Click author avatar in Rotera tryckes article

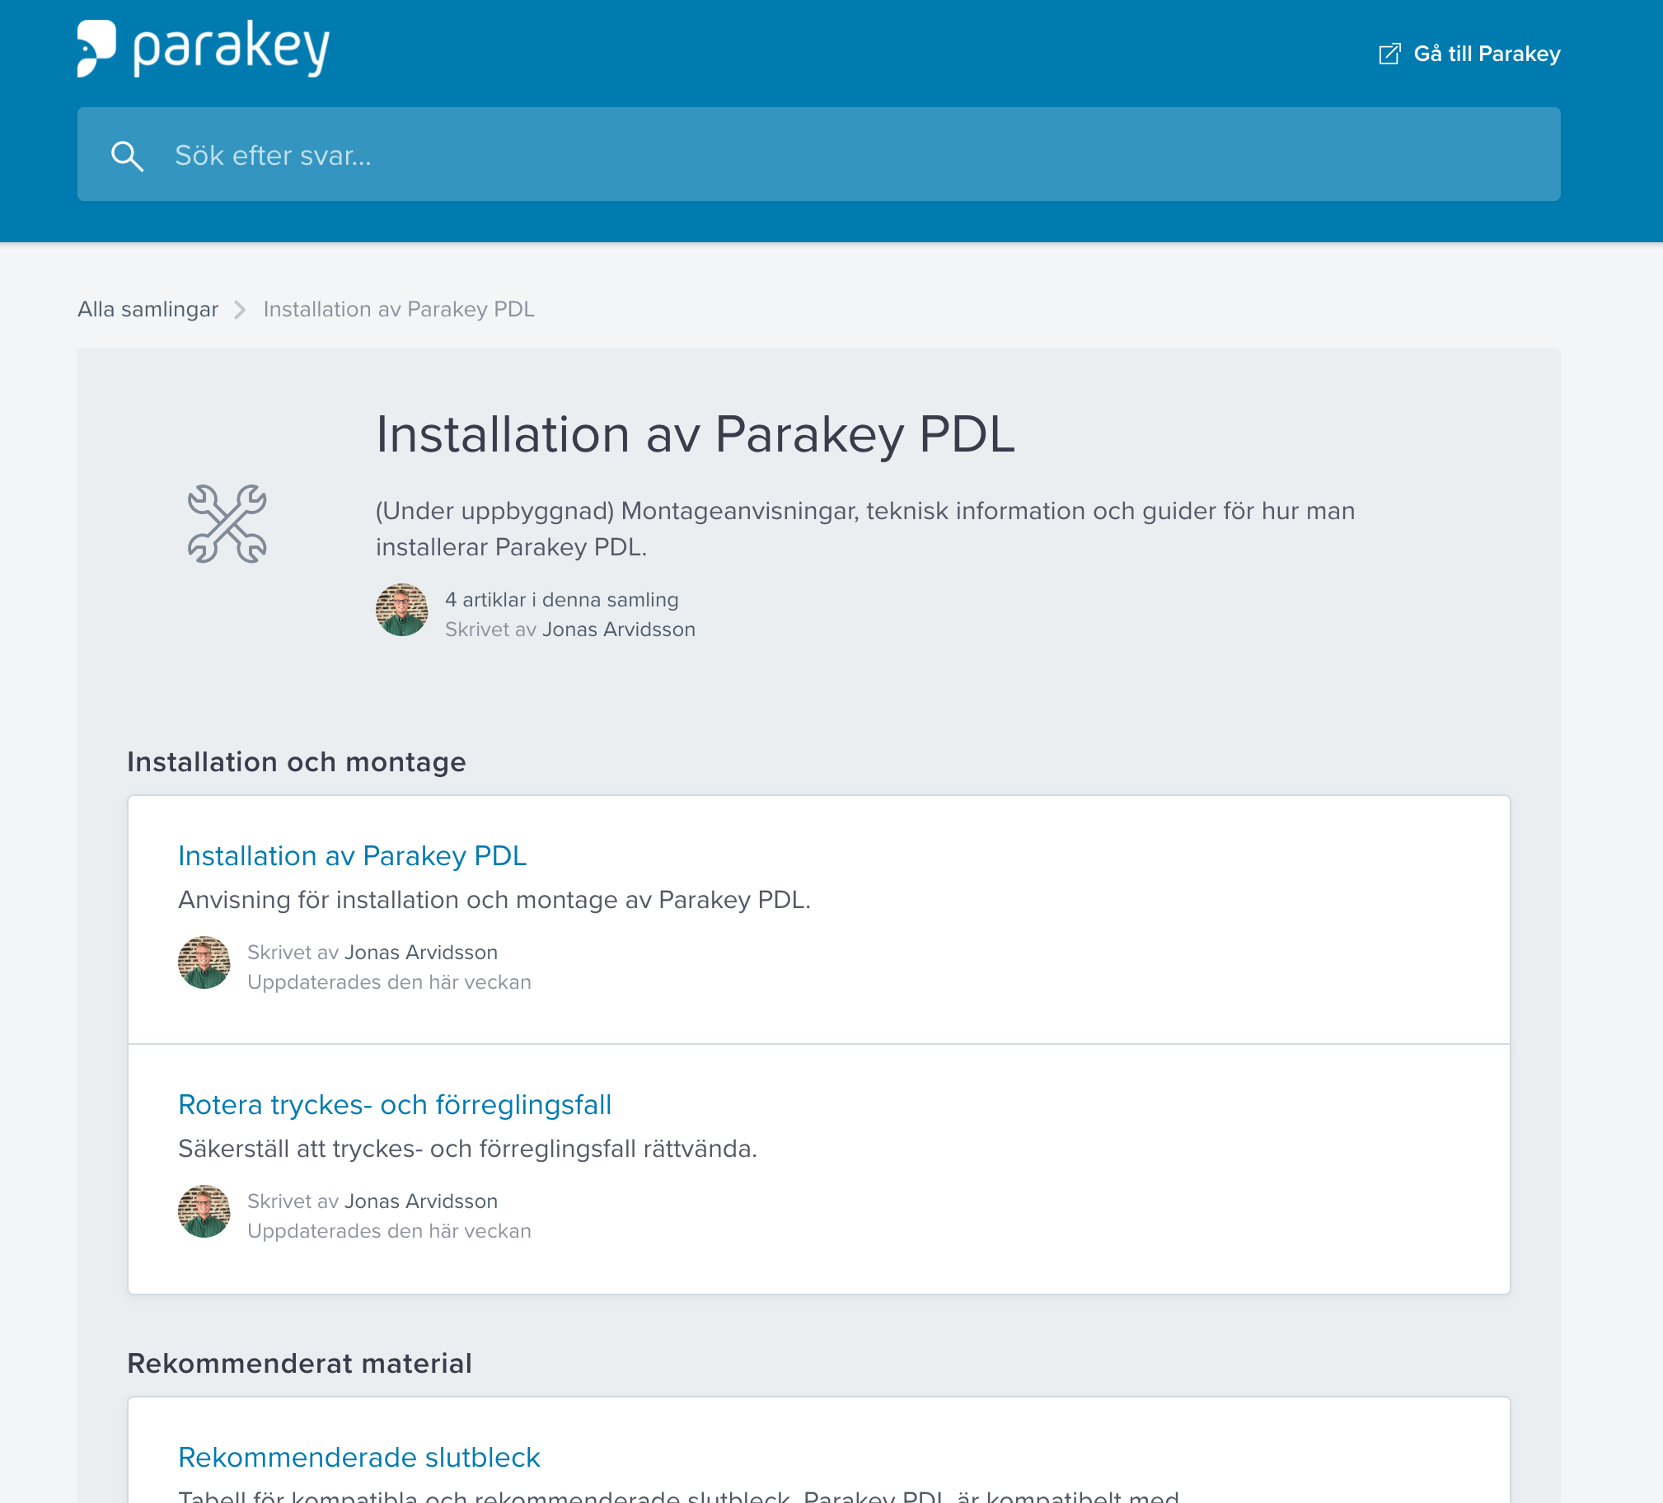[x=204, y=1211]
